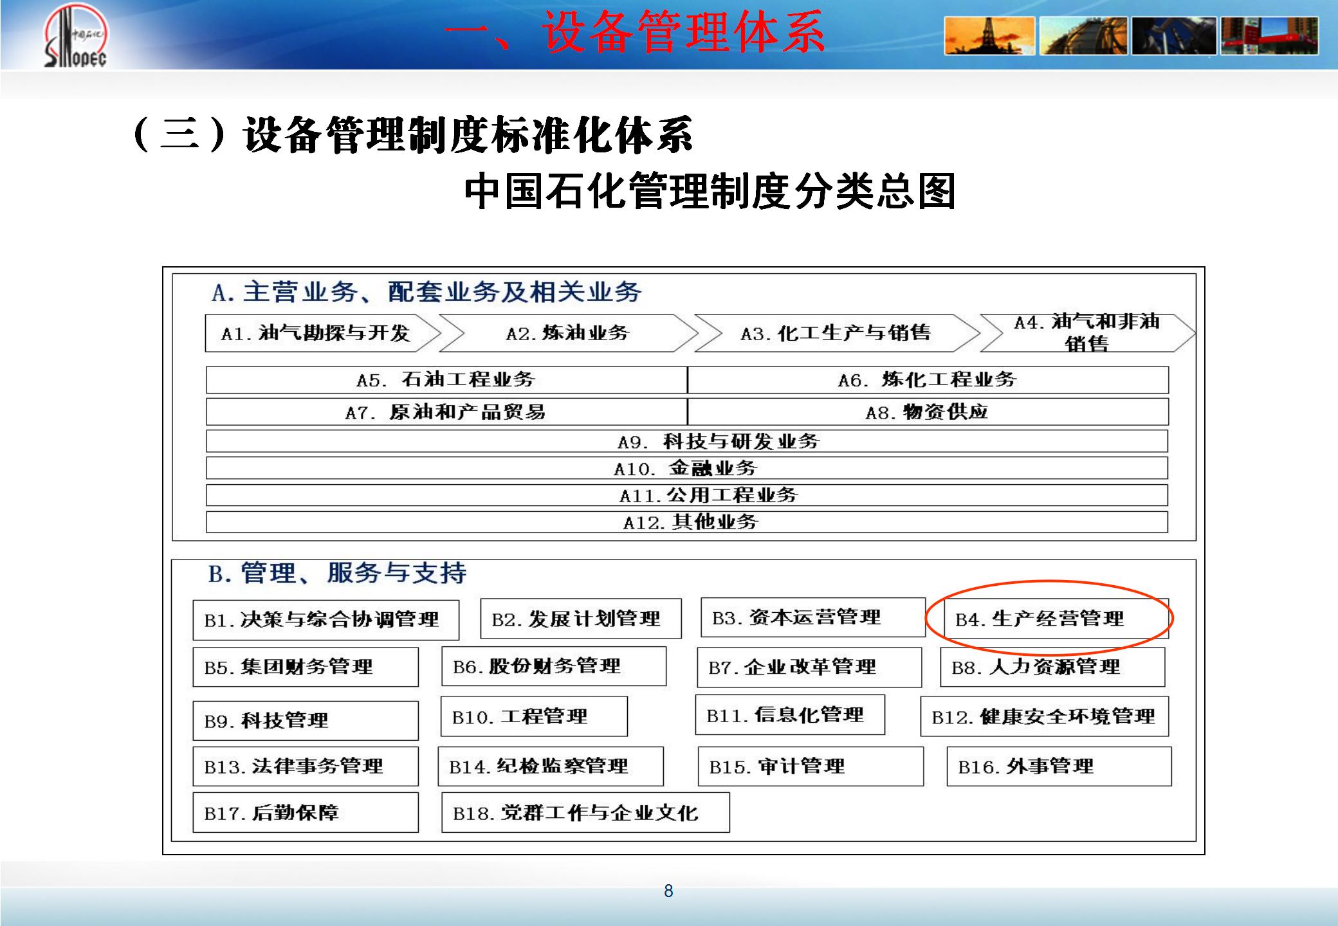Select the A2 炼油业务 arrow shape
Screen dimensions: 1338x926
[567, 333]
